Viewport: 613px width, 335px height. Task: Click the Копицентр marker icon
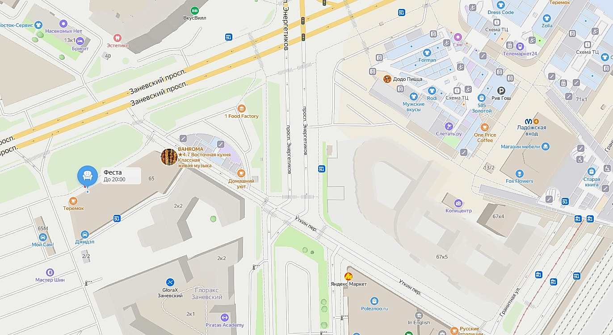click(x=458, y=203)
